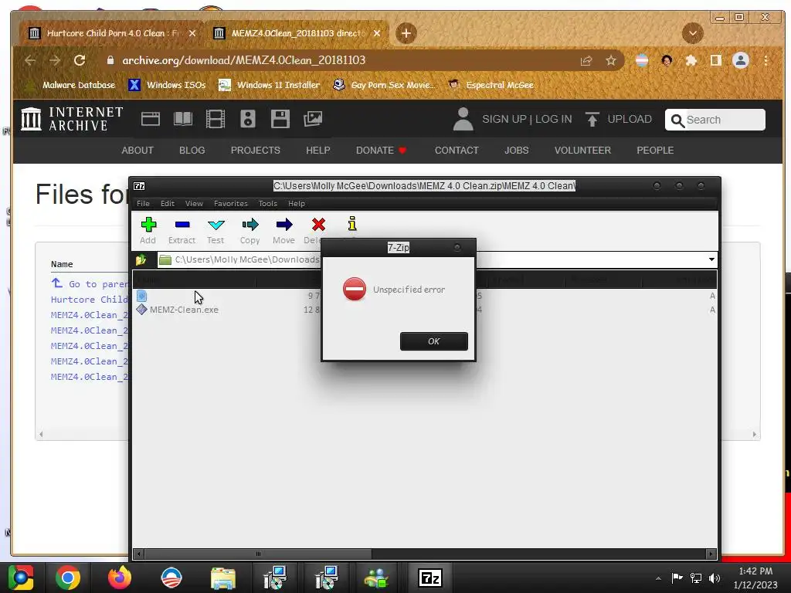The height and width of the screenshot is (593, 791).
Task: Open the View menu in 7-Zip
Action: coord(194,204)
